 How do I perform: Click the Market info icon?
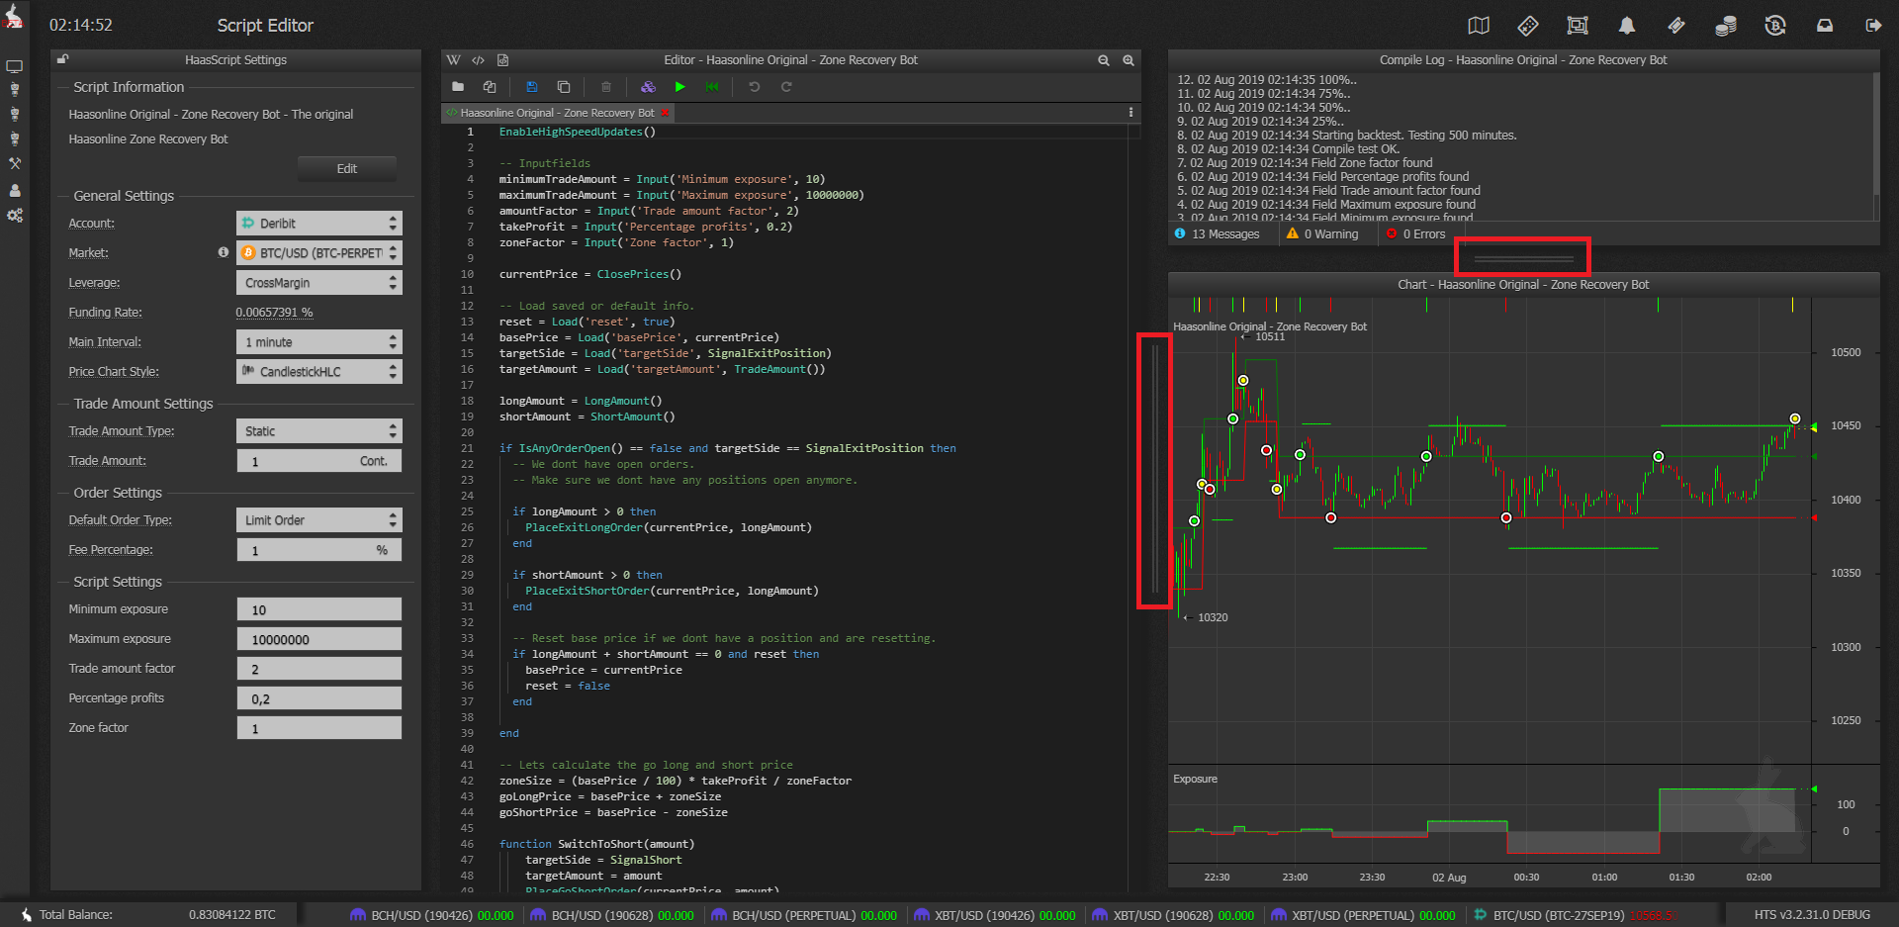click(224, 252)
